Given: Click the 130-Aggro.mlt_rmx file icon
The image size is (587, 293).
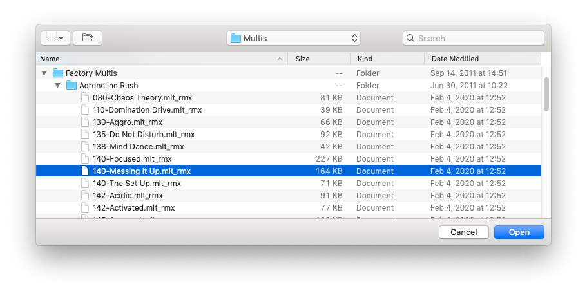Looking at the screenshot, I should (84, 122).
